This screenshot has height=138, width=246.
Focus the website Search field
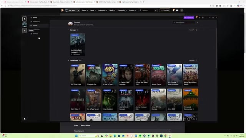coord(148,10)
